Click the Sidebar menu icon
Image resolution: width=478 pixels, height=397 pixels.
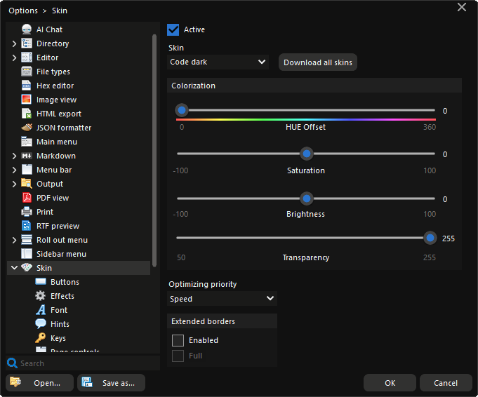pos(27,254)
